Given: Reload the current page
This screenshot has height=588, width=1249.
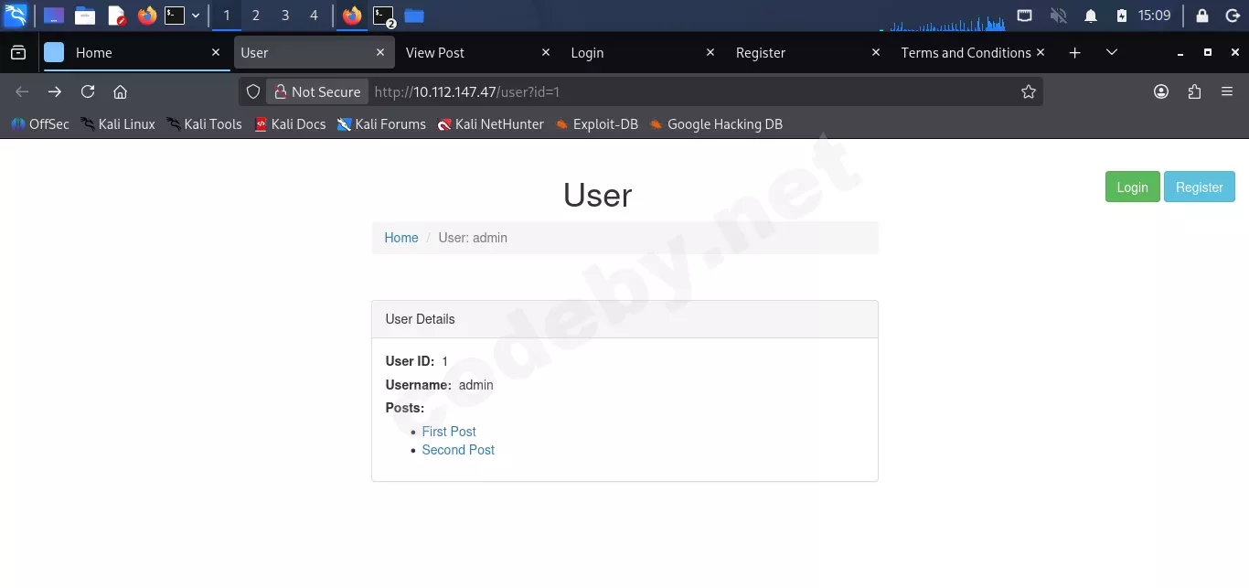Looking at the screenshot, I should tap(88, 91).
